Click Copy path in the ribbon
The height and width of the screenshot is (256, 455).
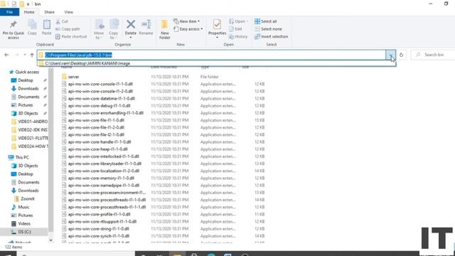click(68, 28)
